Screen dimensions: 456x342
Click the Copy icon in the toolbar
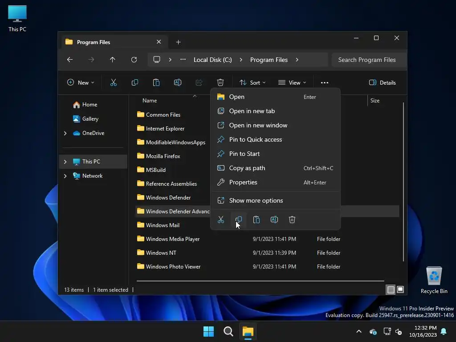pyautogui.click(x=134, y=82)
